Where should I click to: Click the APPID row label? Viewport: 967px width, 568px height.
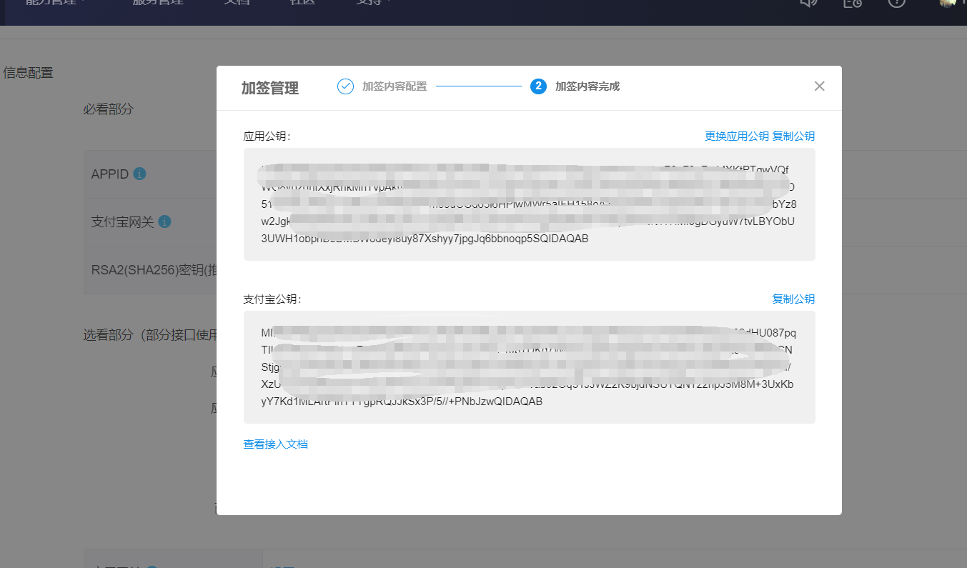tap(110, 174)
